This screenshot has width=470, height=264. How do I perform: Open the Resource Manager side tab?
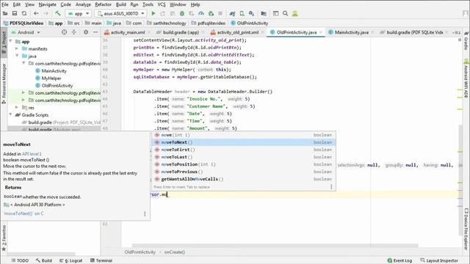click(4, 84)
